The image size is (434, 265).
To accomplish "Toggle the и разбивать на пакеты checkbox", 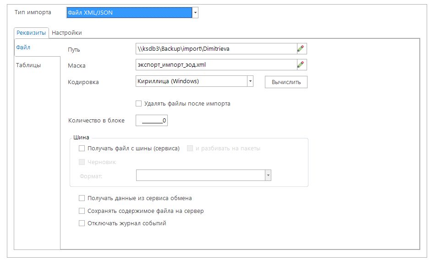I will pos(190,148).
